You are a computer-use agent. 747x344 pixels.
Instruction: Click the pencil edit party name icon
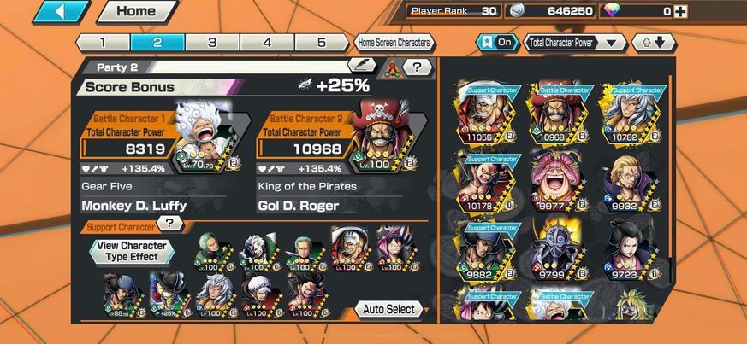(x=362, y=65)
